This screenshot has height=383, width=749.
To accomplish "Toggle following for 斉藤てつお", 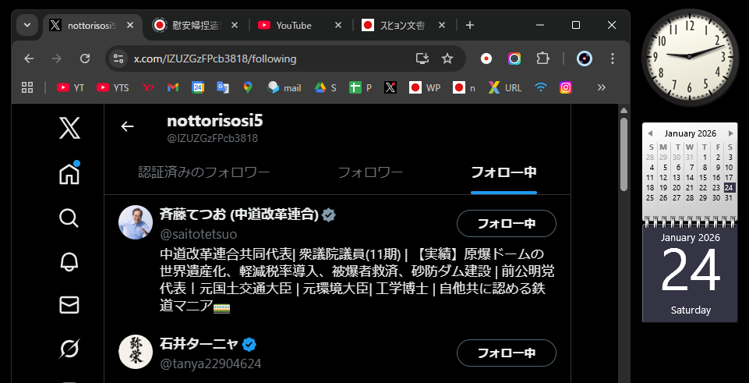I will [x=506, y=223].
